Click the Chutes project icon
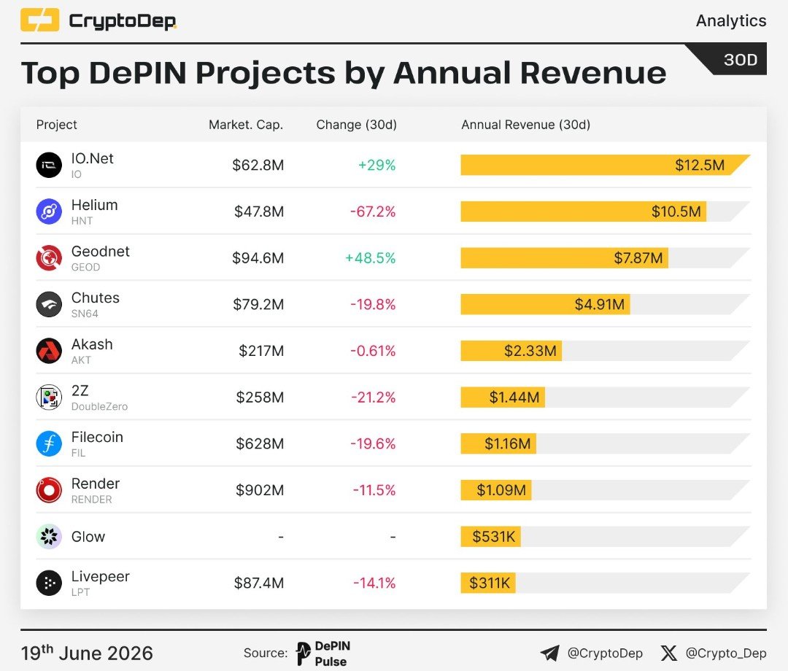This screenshot has height=671, width=788. pyautogui.click(x=49, y=304)
